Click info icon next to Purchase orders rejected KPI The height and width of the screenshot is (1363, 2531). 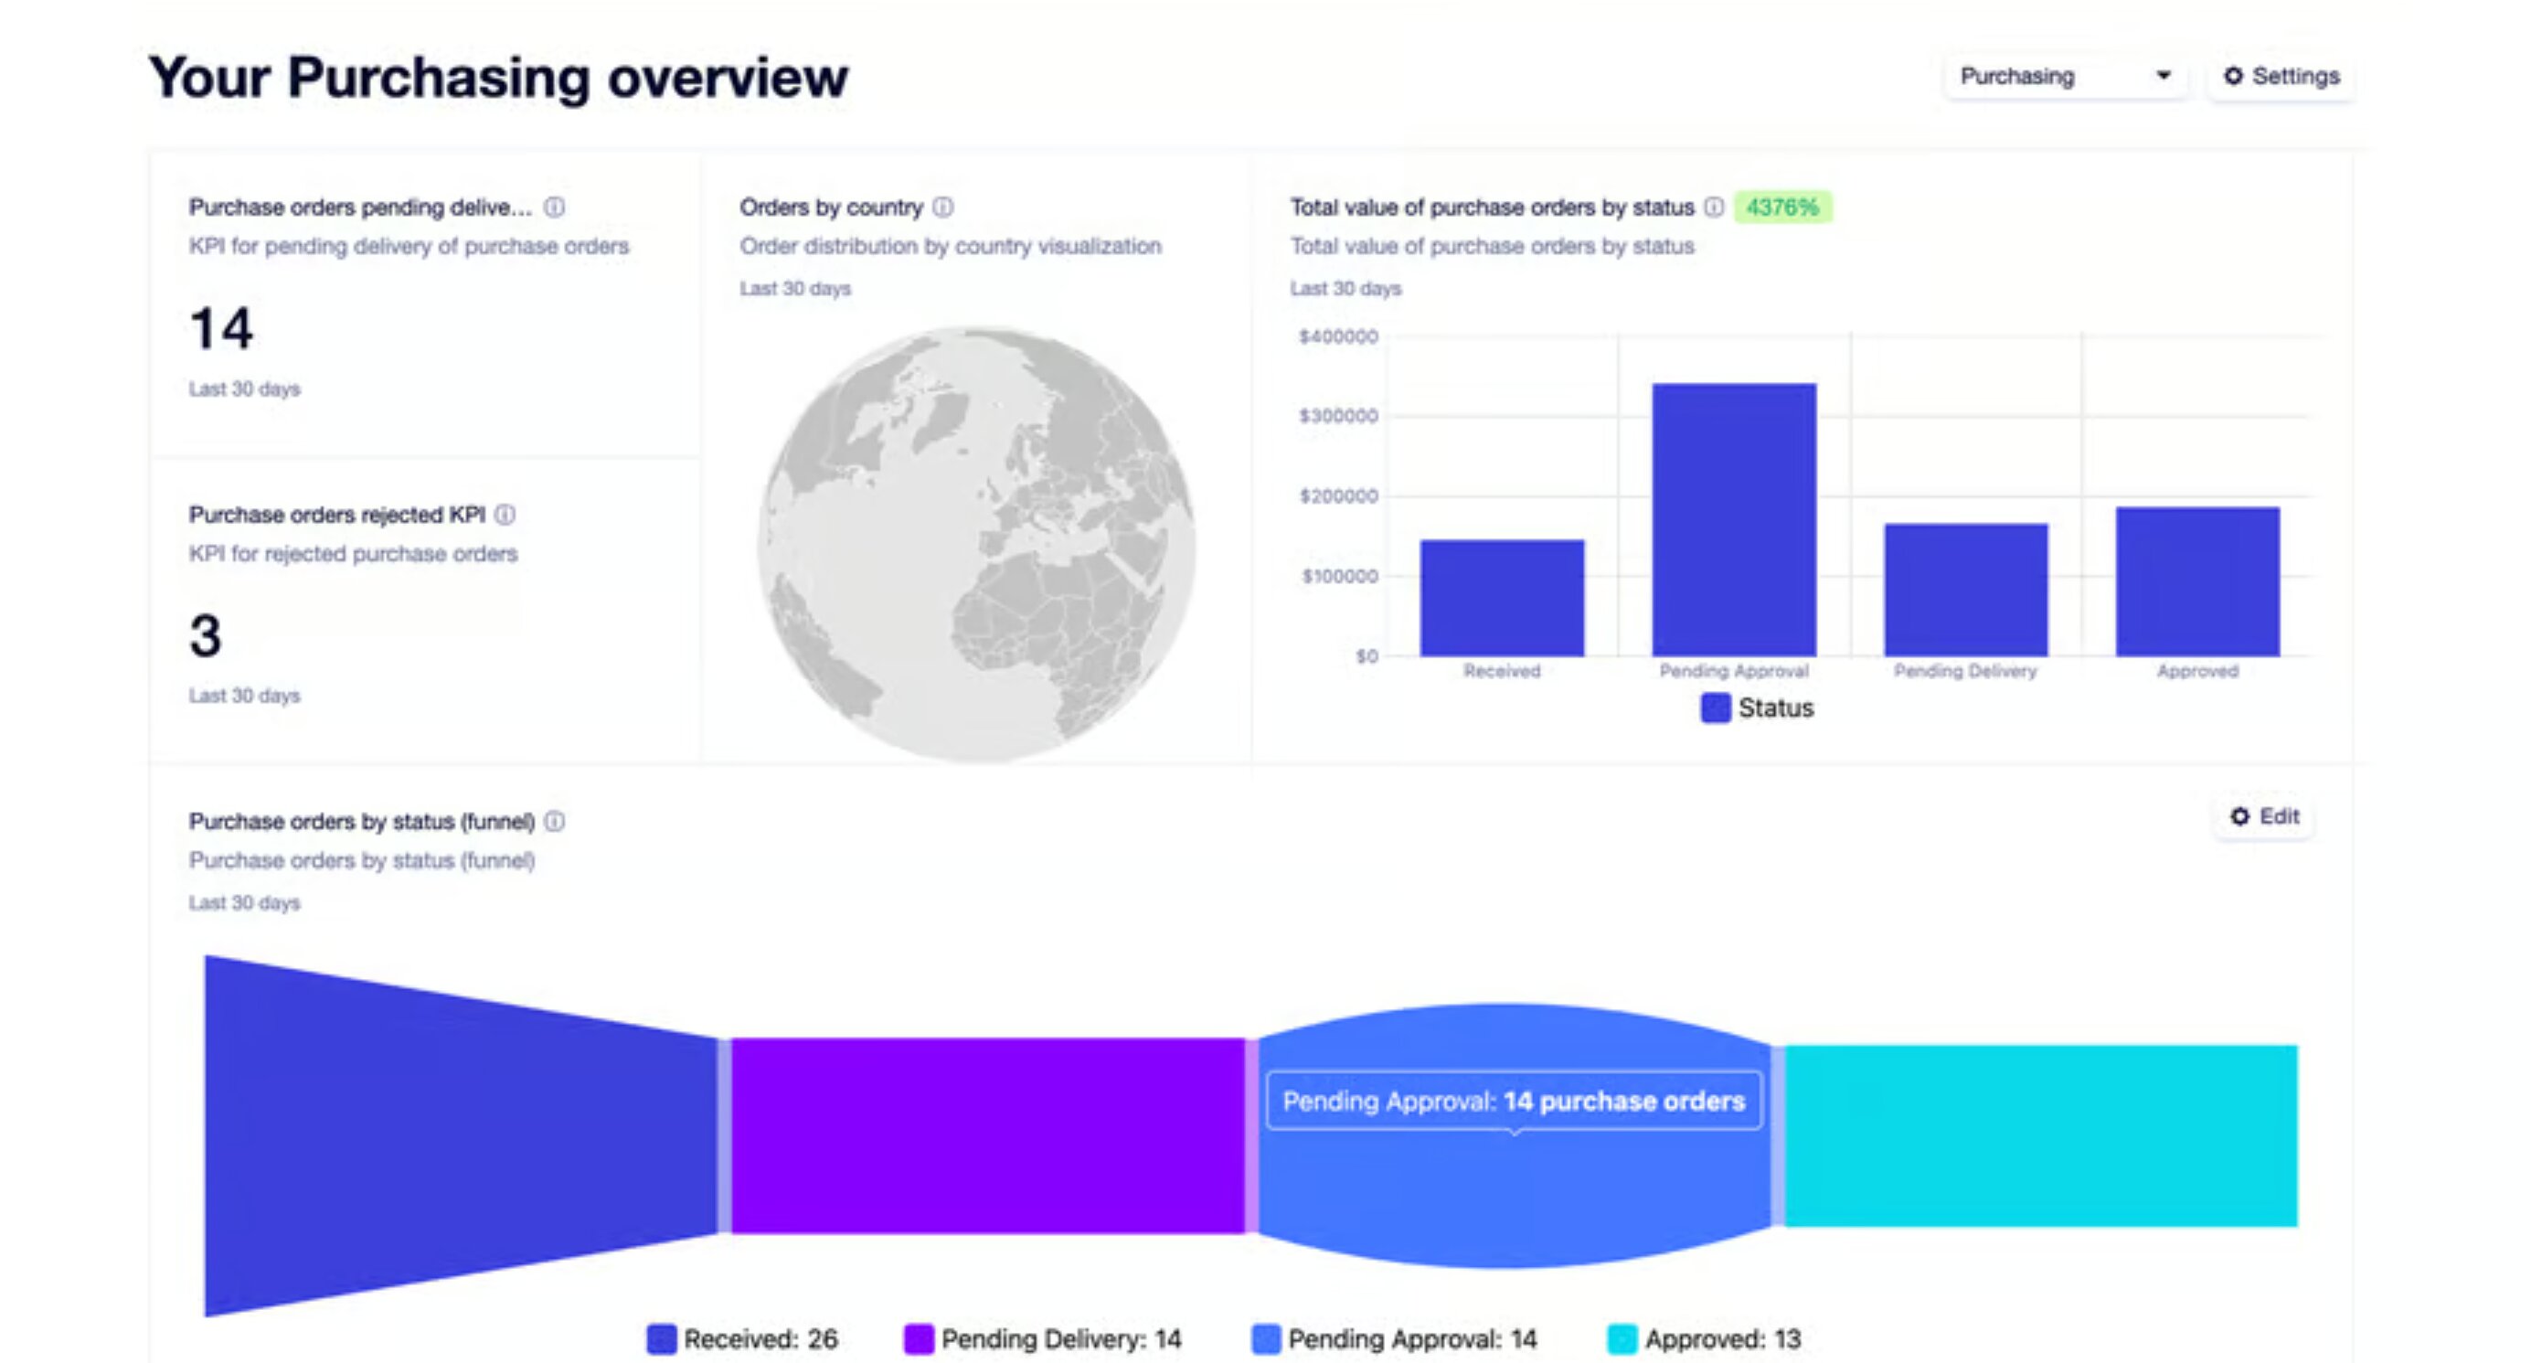[505, 515]
